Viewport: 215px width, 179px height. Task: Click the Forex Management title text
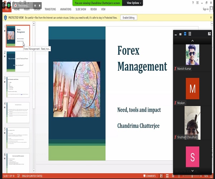coord(142,58)
